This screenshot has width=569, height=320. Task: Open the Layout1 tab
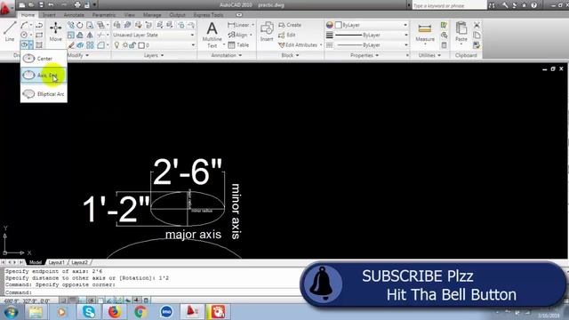[x=57, y=262]
